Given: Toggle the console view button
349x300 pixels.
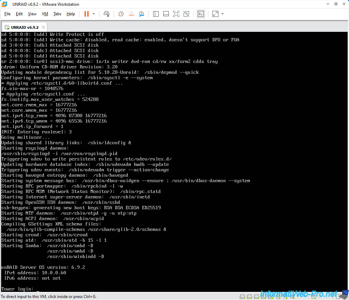Looking at the screenshot, I should 201,14.
